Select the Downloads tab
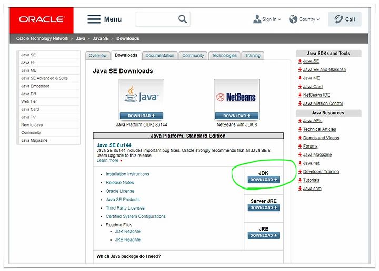Screen dimensions: 379x271 [126, 55]
